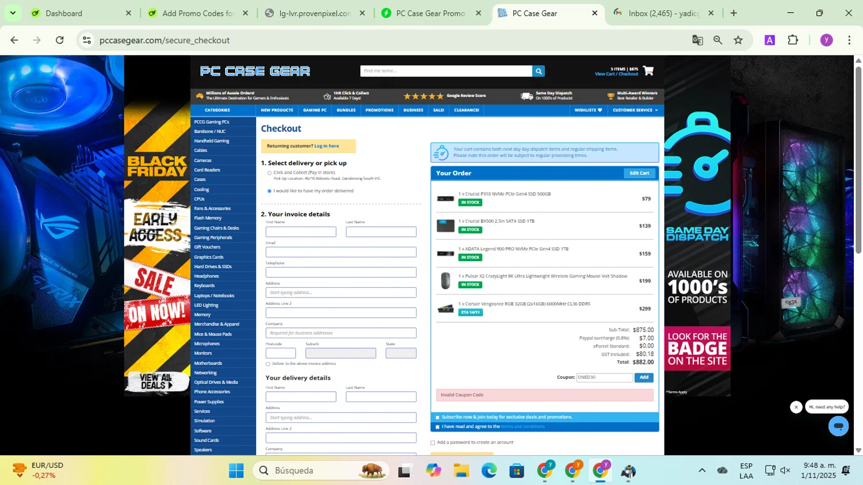Open Copilot from the taskbar
This screenshot has height=485, width=863.
[x=433, y=471]
